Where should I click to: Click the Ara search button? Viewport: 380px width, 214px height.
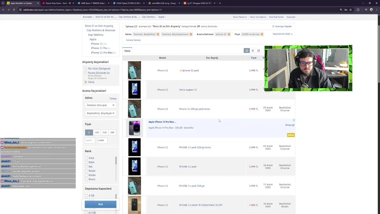pyautogui.click(x=100, y=204)
